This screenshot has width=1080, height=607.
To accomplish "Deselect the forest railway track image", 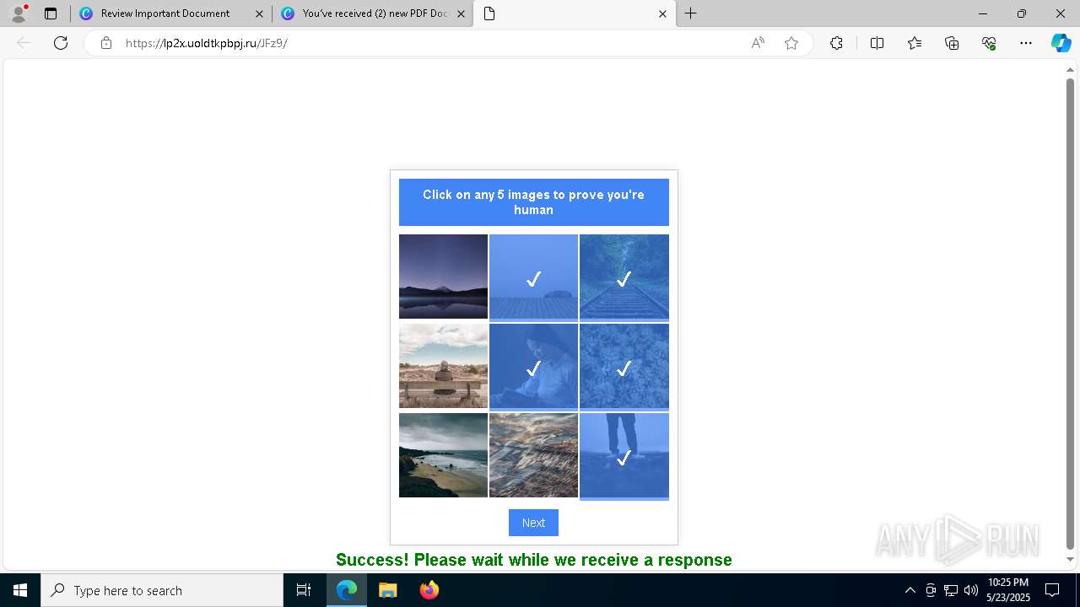I will click(x=624, y=277).
